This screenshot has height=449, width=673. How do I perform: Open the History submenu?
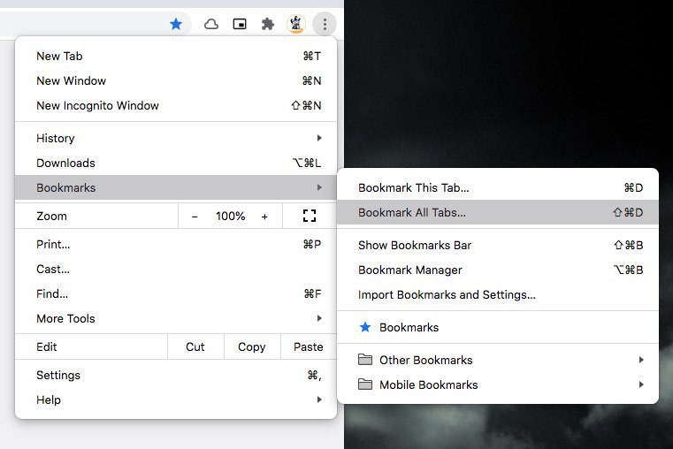176,138
